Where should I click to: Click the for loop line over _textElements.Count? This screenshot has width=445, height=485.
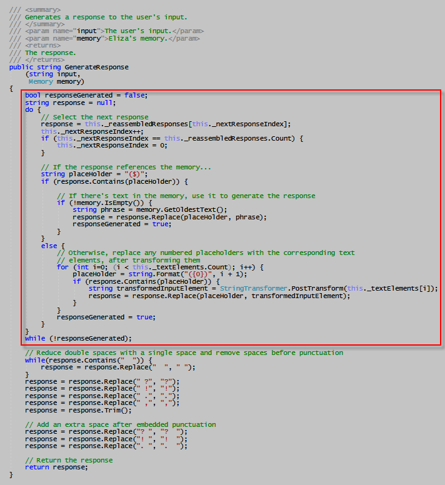[x=160, y=267]
